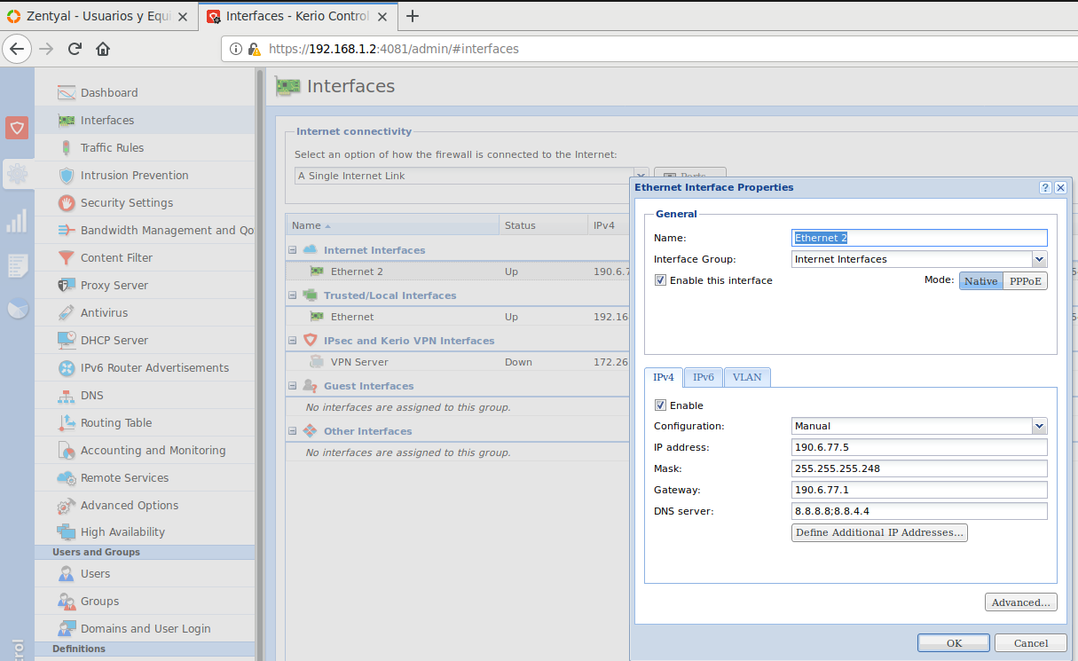Toggle the IPv4 Enable checkbox
This screenshot has width=1078, height=661.
point(660,405)
